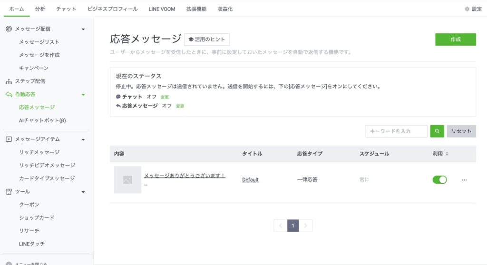Click the メッセージアイテム plus box icon
487x265 pixels.
[9, 139]
